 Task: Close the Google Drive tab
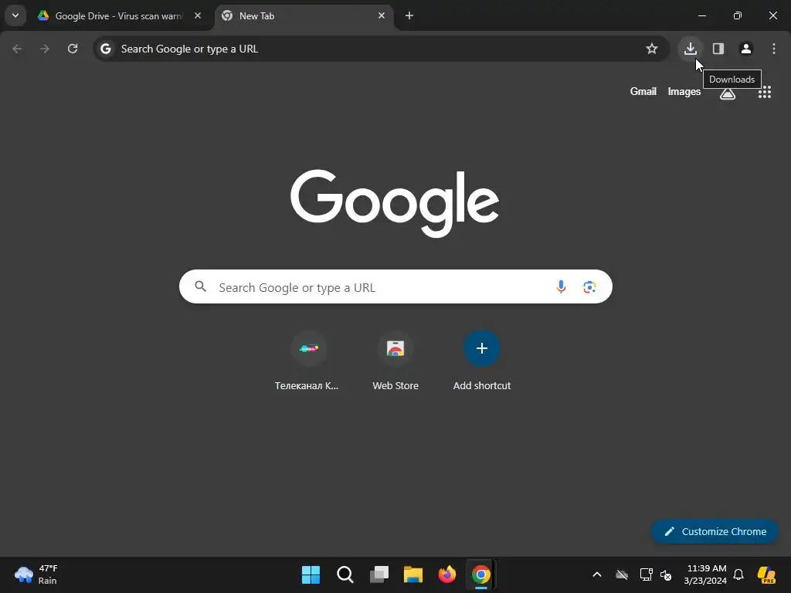coord(198,15)
